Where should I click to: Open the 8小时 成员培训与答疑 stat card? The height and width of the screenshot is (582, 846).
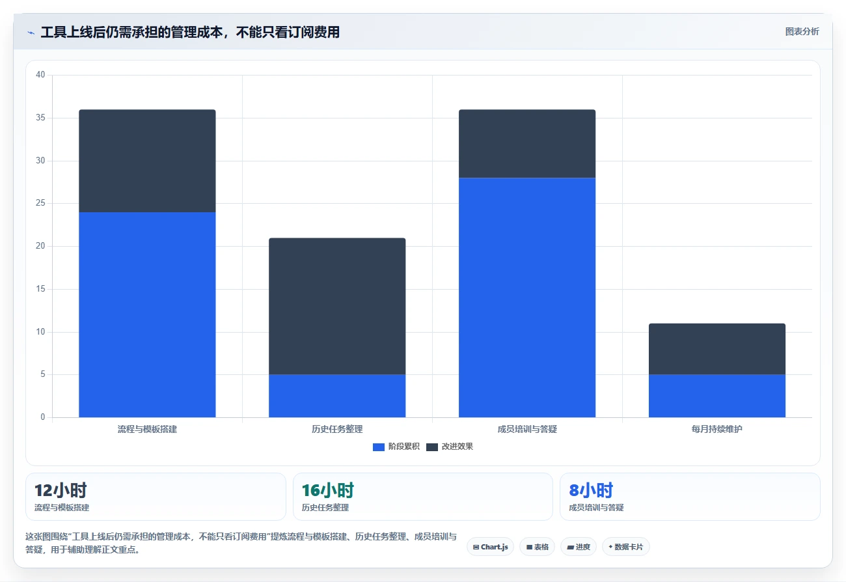690,497
